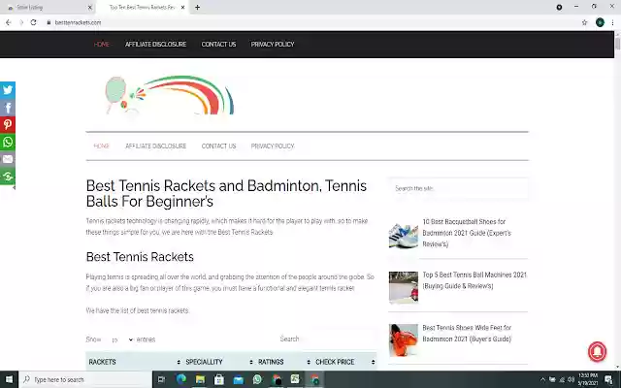The image size is (621, 388).
Task: Open more share options green icon
Action: pos(8,177)
